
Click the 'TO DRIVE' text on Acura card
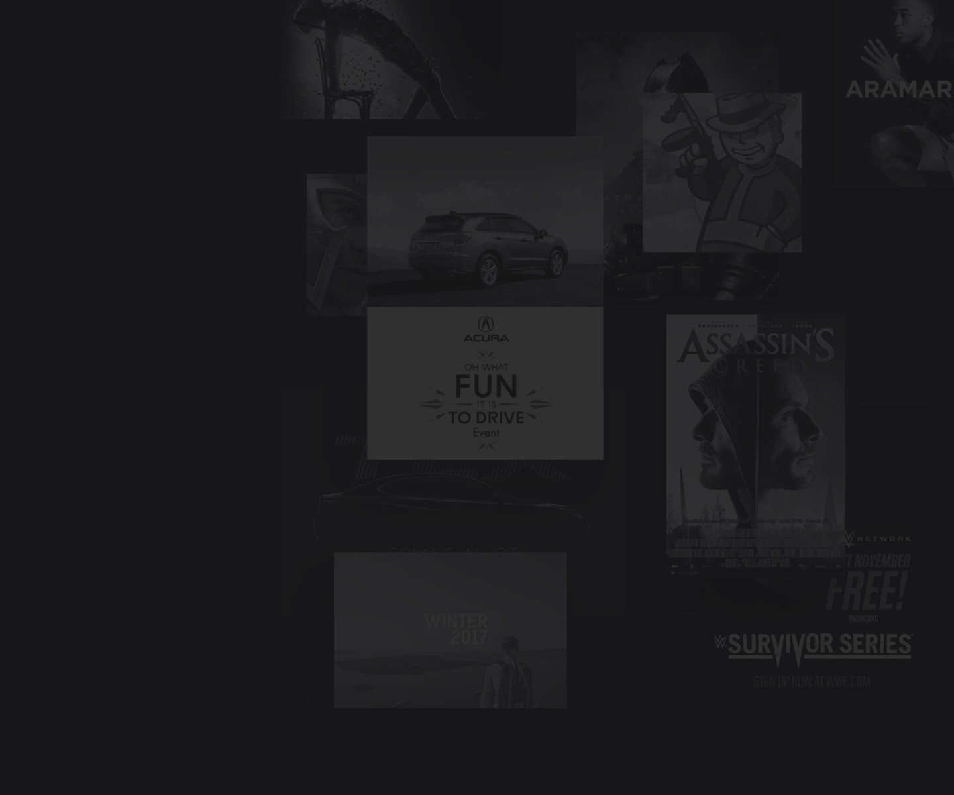(x=486, y=418)
